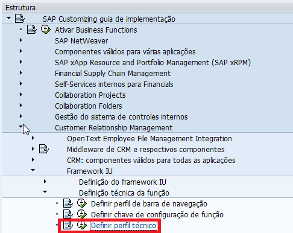Collapse the Framework IU node
293x233 pixels.
pos(33,170)
